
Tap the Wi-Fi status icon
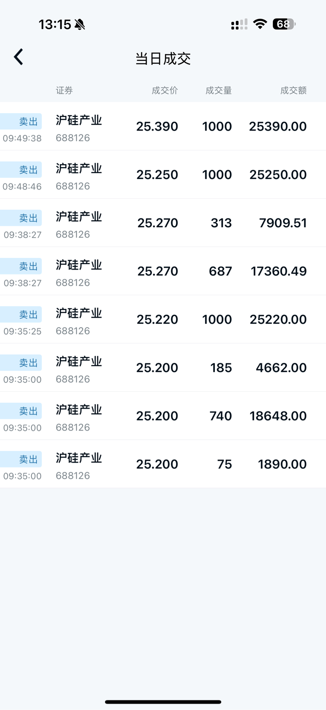tap(259, 24)
